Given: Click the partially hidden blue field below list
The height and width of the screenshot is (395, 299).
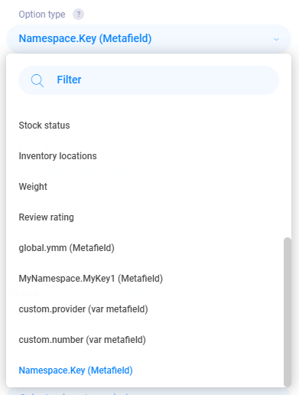Looking at the screenshot, I should [x=149, y=391].
